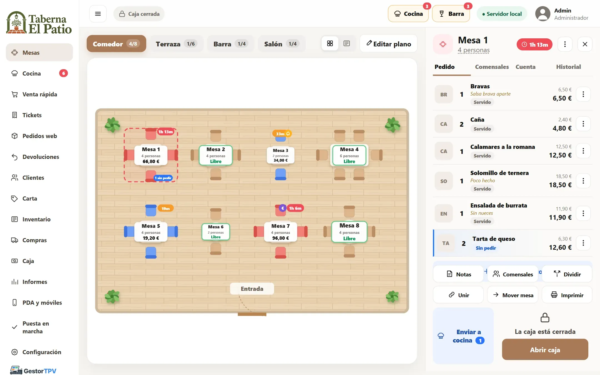Screen dimensions: 600x375
Task: Open options for Solomillo de ternera
Action: pyautogui.click(x=583, y=181)
